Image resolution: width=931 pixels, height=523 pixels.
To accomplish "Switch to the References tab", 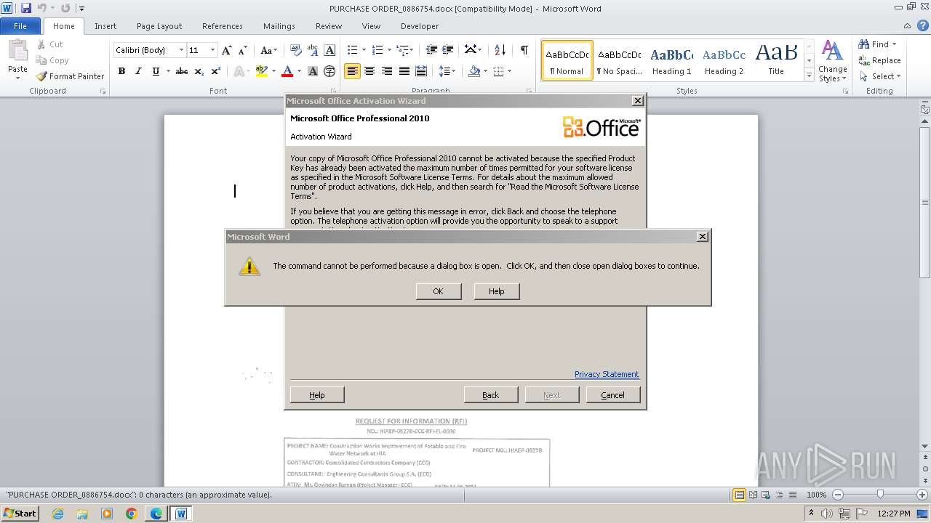I will [x=223, y=26].
